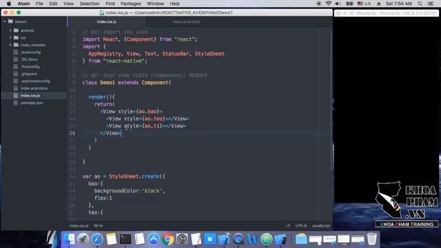Click the eject icon in menu bar
Viewport: 441px width, 248px height.
(379, 3)
